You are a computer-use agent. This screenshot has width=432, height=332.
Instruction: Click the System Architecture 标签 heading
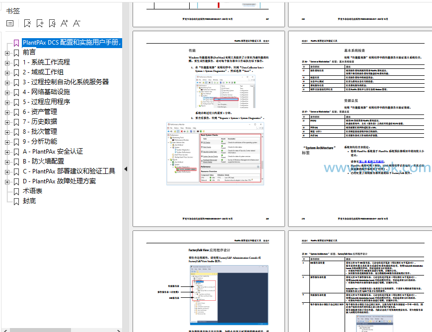319,150
